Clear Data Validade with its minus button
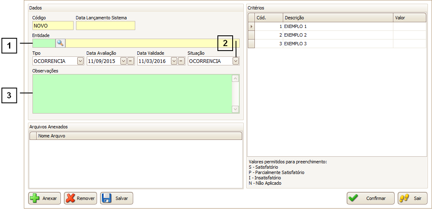432x209 pixels. point(181,61)
